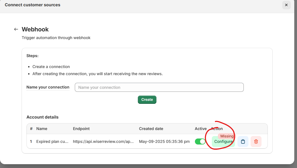
Task: Click the Endpoint column header
Action: 81,129
